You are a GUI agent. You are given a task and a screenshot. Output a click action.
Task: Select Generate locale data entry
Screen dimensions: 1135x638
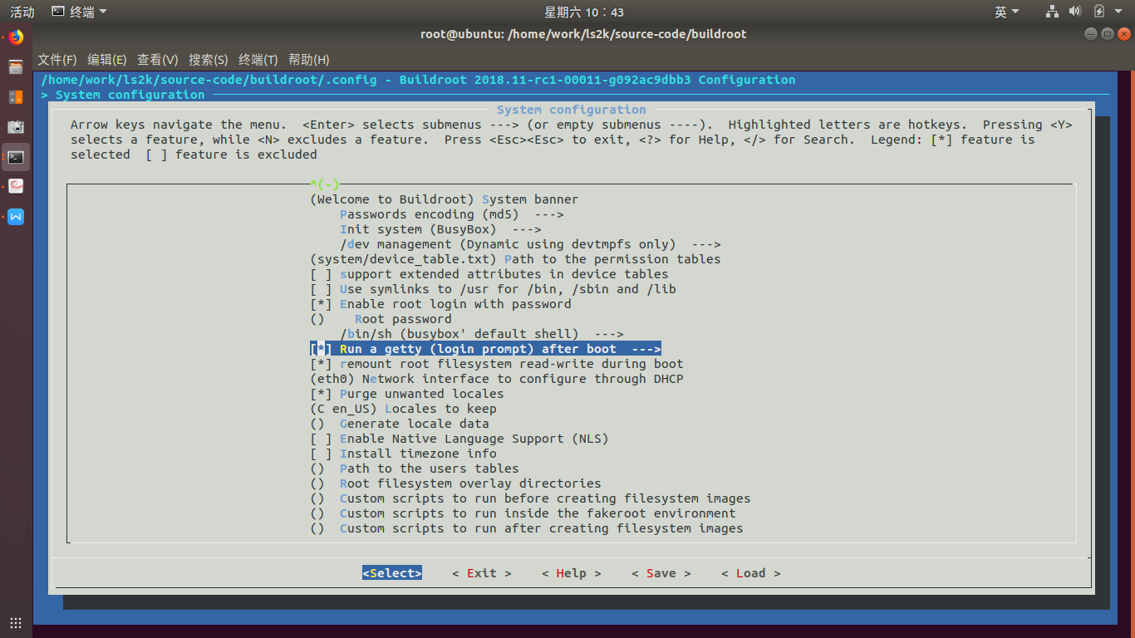click(400, 424)
